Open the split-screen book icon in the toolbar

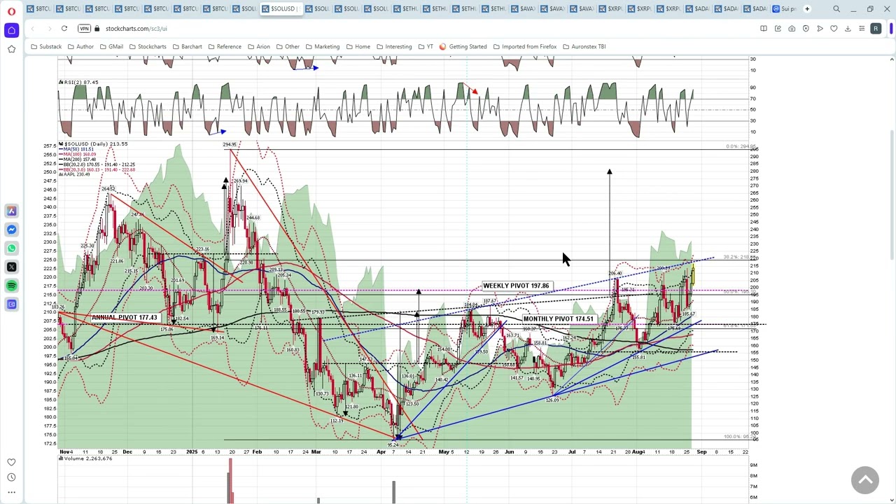[x=764, y=29]
